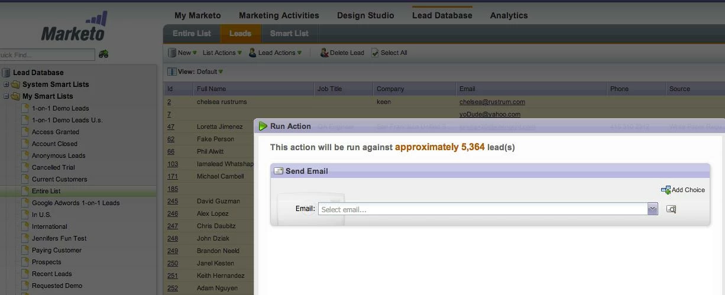Open the New dropdown menu
725x295 pixels.
coord(187,53)
